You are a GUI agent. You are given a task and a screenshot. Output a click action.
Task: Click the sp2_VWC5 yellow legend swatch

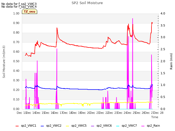(68, 126)
